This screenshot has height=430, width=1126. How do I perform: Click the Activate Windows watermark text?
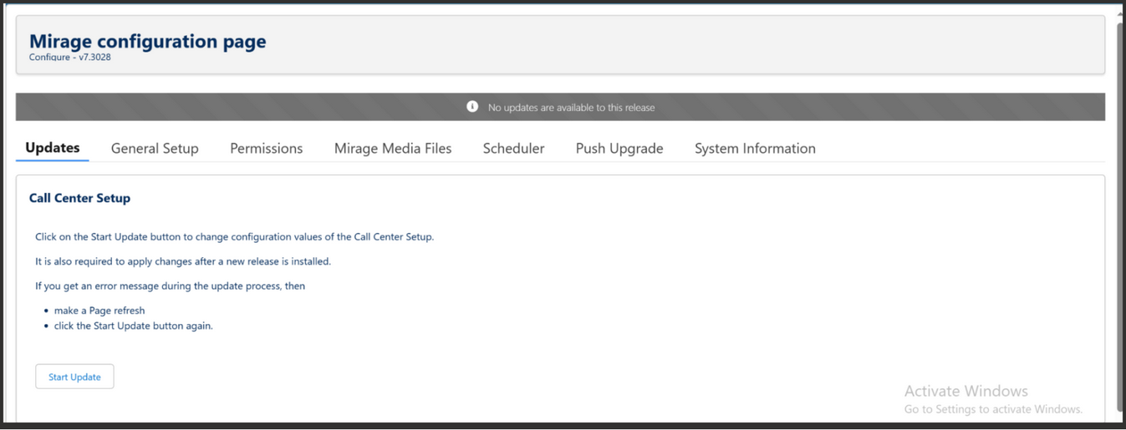pyautogui.click(x=966, y=391)
